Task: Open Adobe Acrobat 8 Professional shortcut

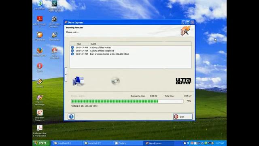Action: [40, 131]
